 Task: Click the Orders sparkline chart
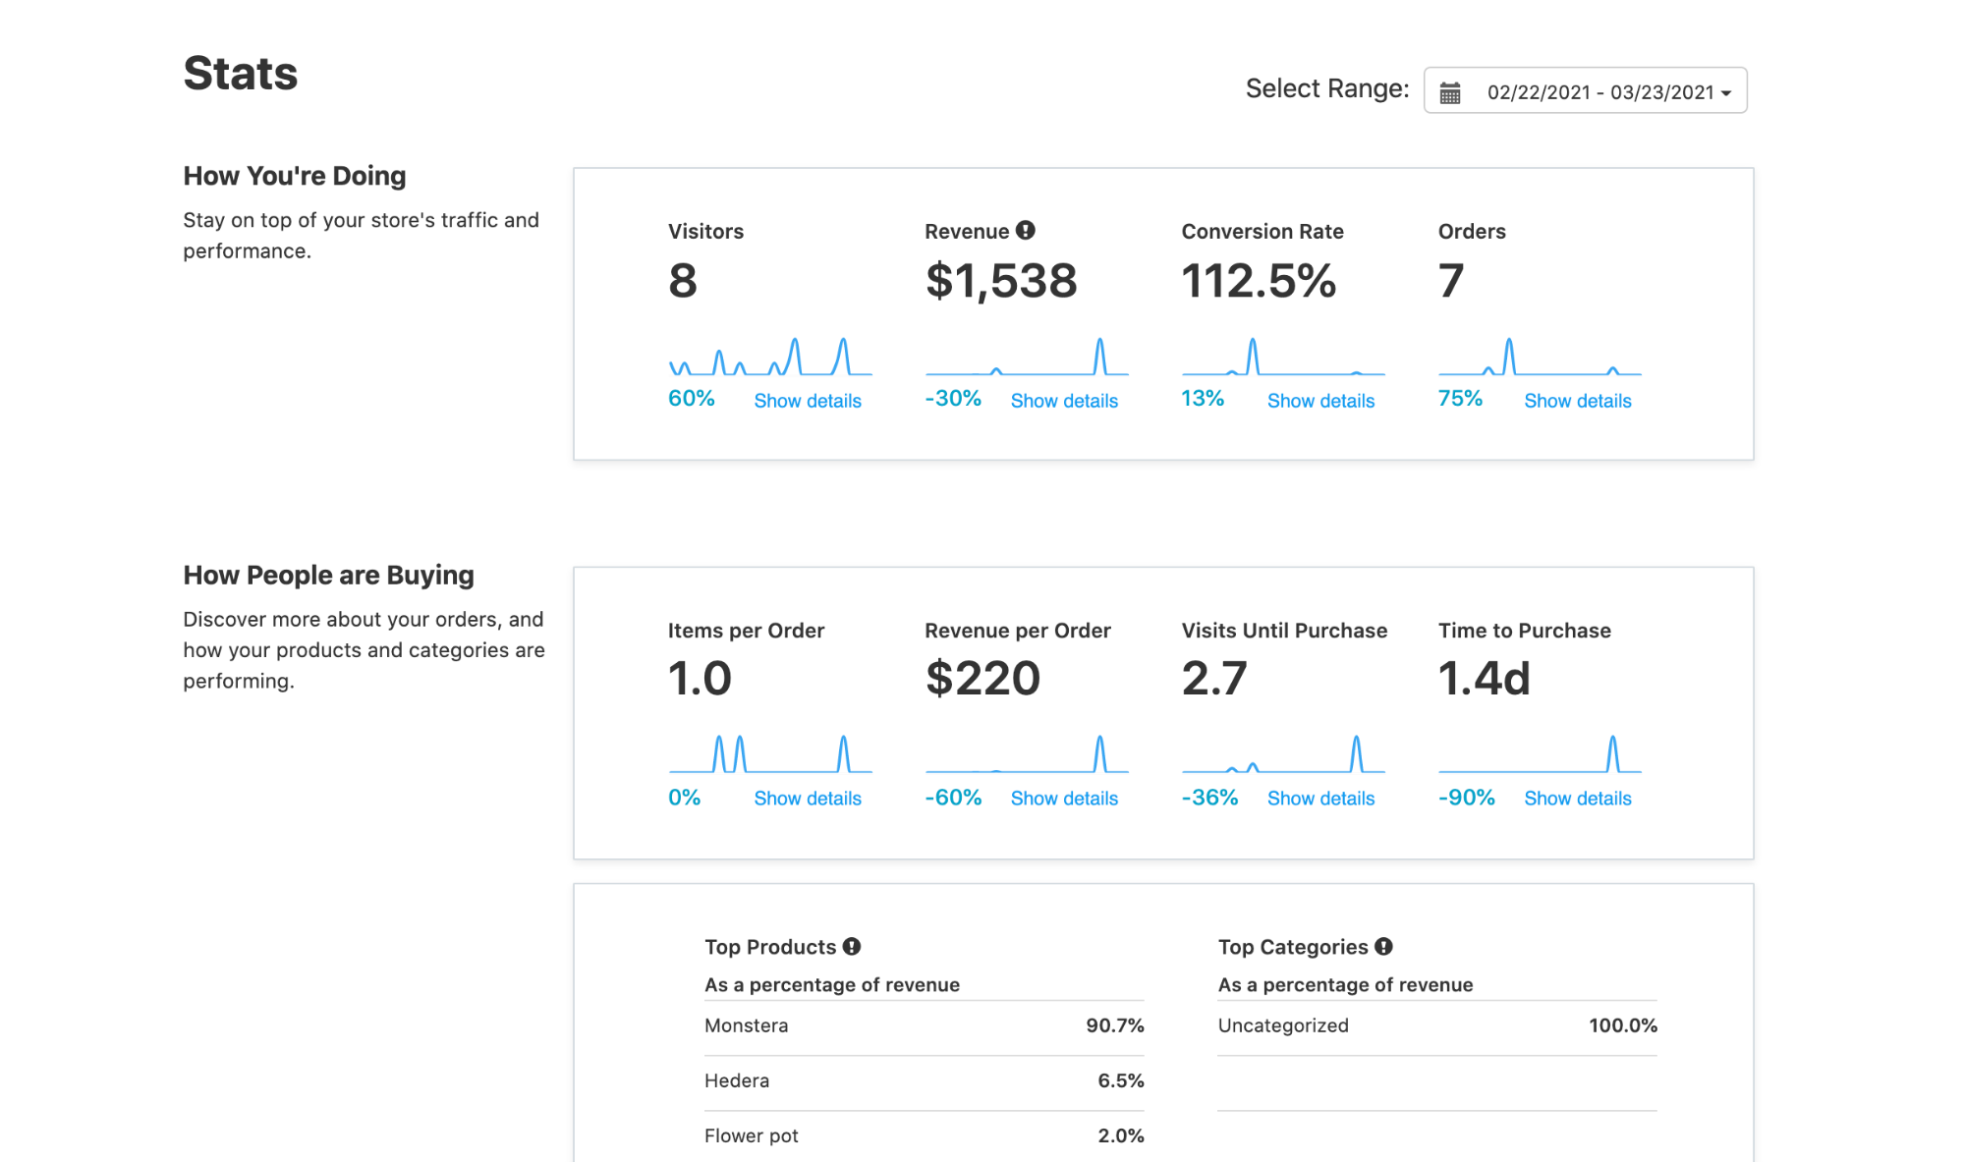(x=1539, y=359)
